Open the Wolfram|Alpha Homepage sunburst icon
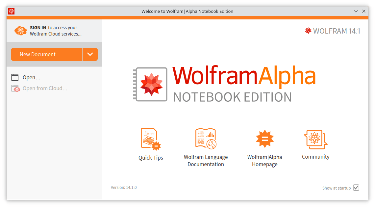 [265, 139]
